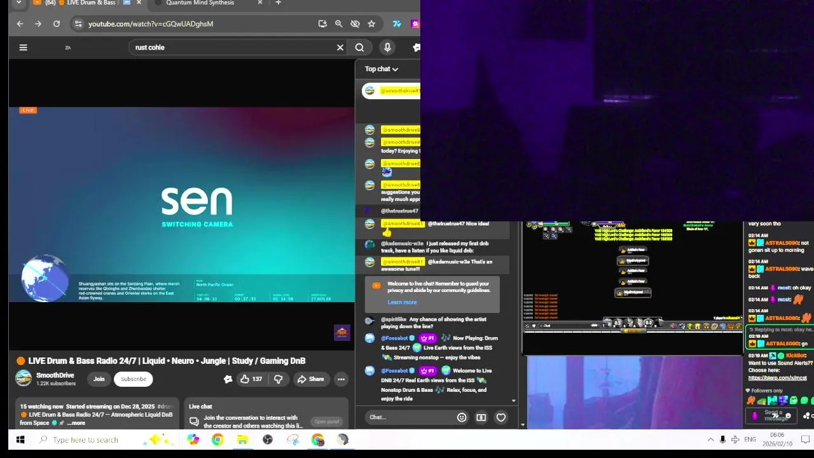Subscribe to the SmoothDrive channel
This screenshot has width=814, height=458.
pyautogui.click(x=134, y=379)
